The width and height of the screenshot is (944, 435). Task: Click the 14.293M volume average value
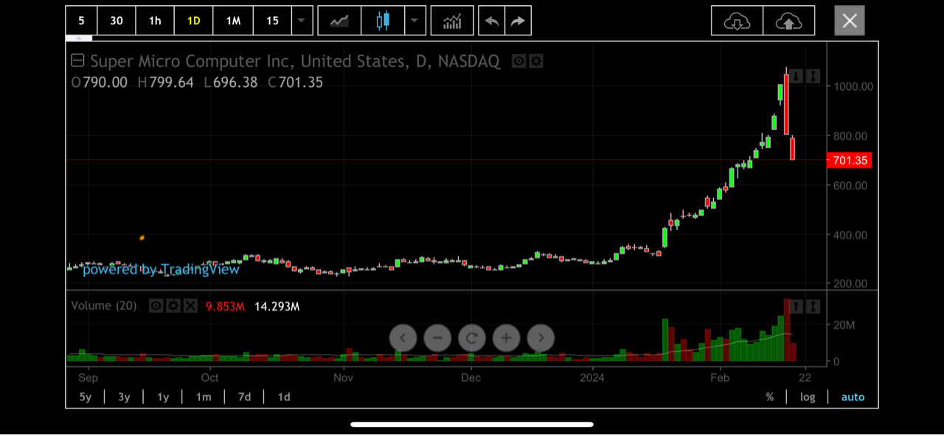(x=277, y=306)
